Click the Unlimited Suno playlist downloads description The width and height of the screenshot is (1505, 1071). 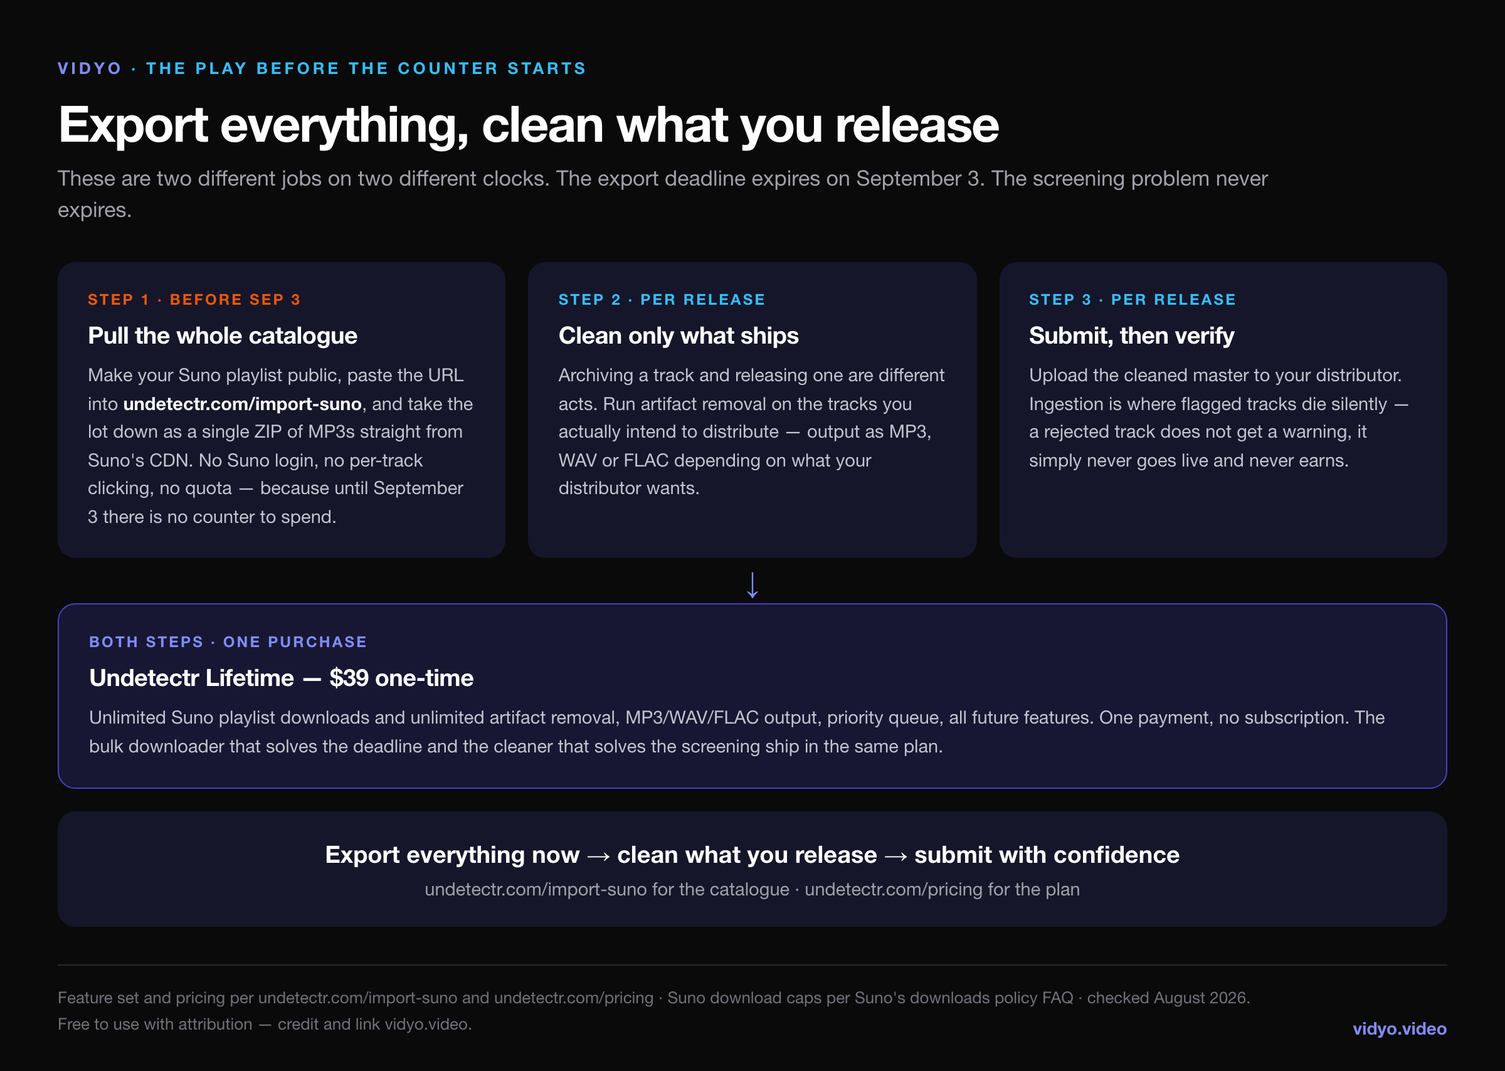coord(737,732)
